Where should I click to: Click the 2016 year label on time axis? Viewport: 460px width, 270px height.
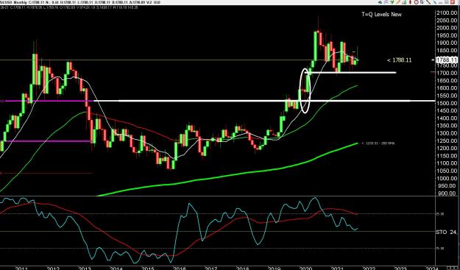click(180, 268)
